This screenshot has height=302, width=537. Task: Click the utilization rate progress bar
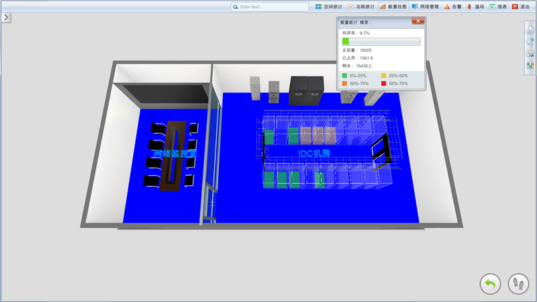381,42
